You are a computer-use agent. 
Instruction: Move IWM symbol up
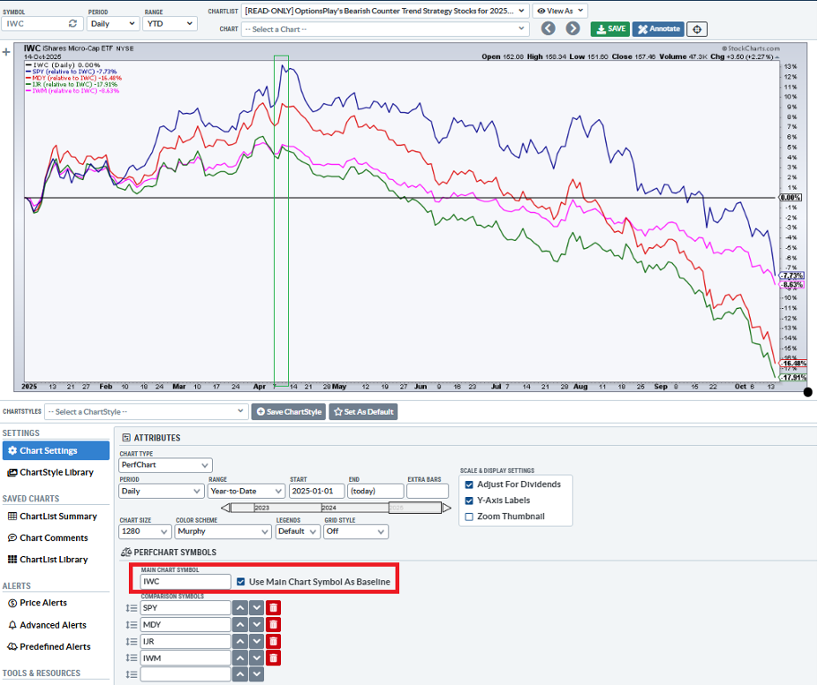240,658
